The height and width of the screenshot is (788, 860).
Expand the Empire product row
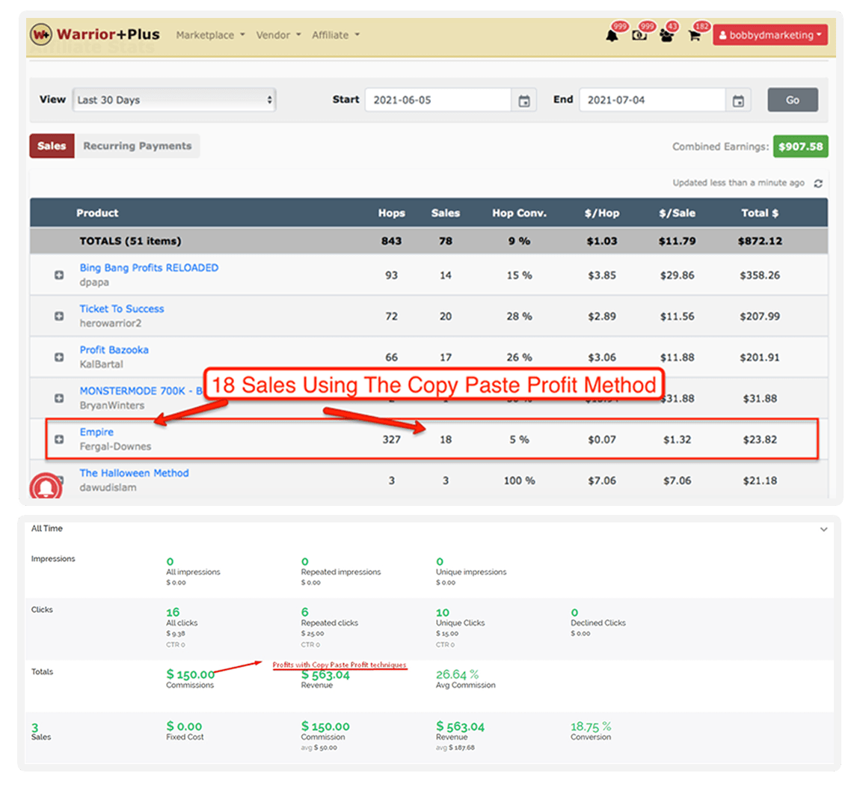[x=59, y=439]
